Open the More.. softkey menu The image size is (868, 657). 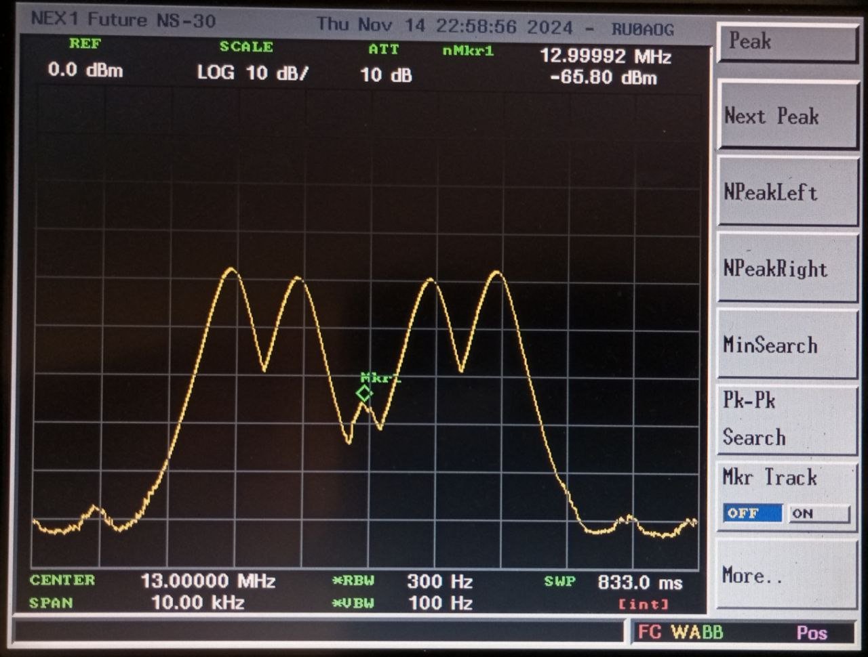(787, 576)
